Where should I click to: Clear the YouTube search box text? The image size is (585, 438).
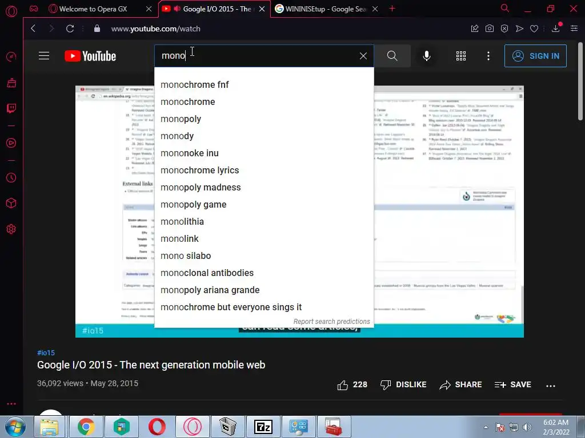point(363,56)
